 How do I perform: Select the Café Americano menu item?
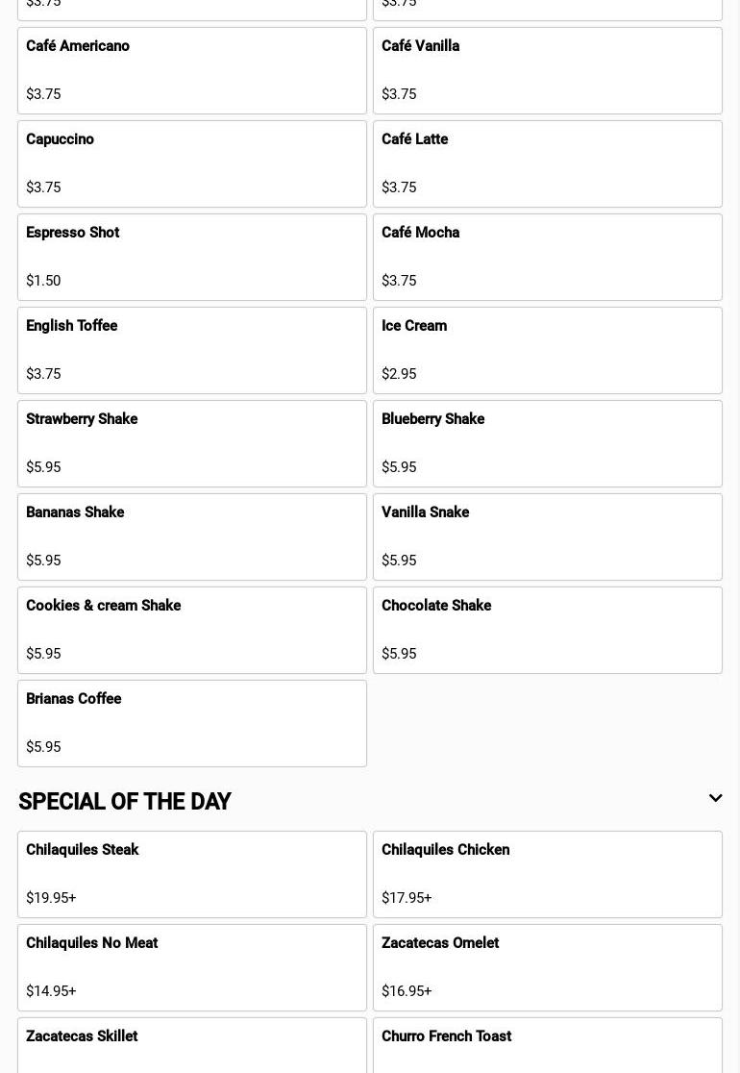pos(192,70)
